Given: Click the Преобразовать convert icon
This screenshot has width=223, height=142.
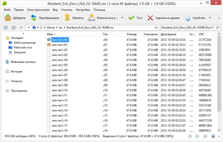Looking at the screenshot, I should (34, 18).
